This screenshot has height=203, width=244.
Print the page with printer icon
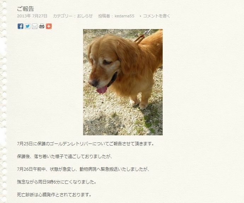42,26
